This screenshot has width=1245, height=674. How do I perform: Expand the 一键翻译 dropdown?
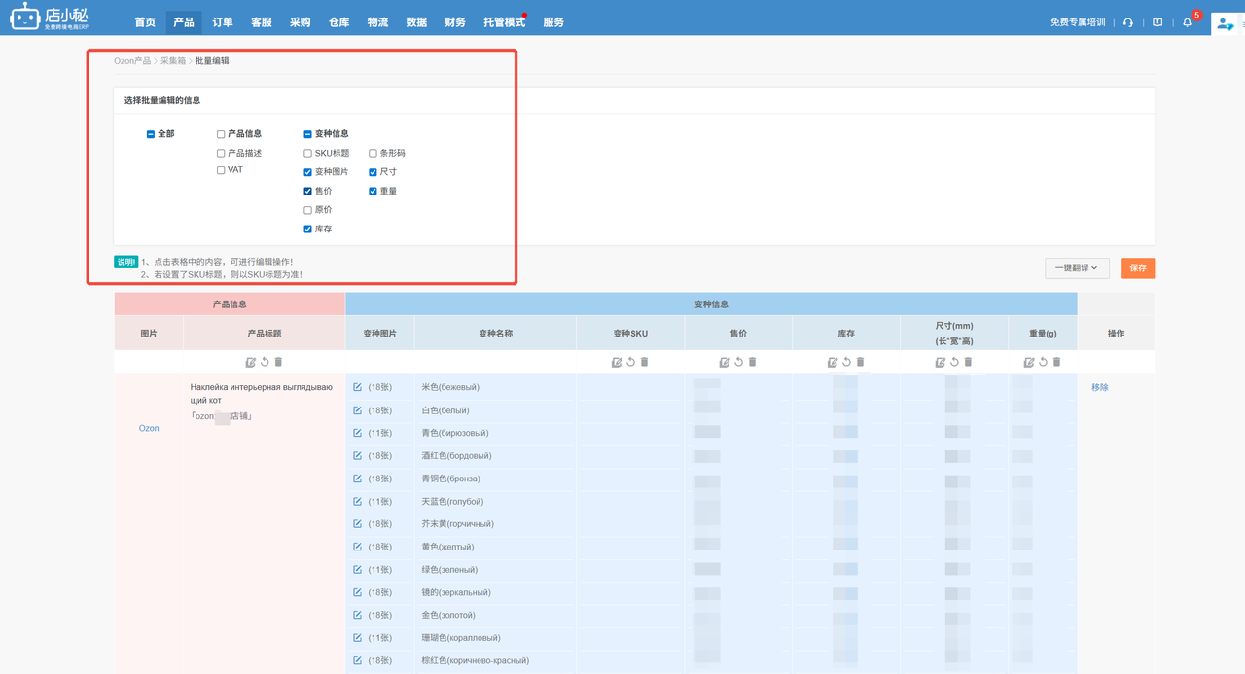pos(1077,267)
